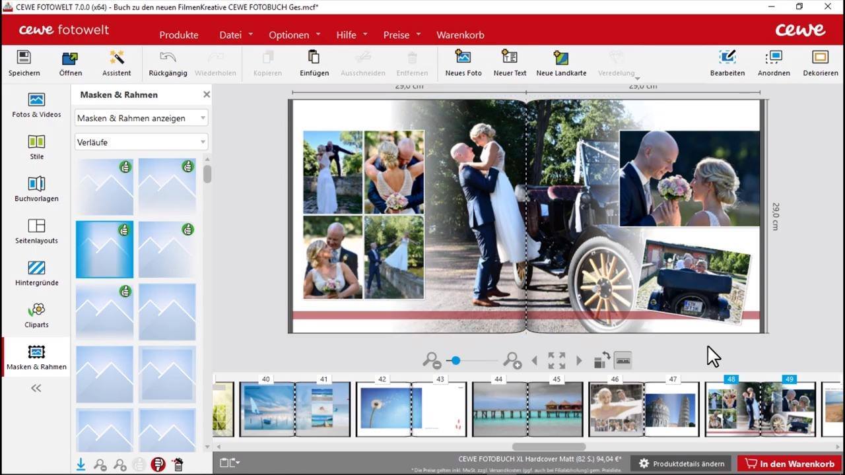Select the couple close-up photo on right page
Screen dimensions: 845x475
point(689,179)
